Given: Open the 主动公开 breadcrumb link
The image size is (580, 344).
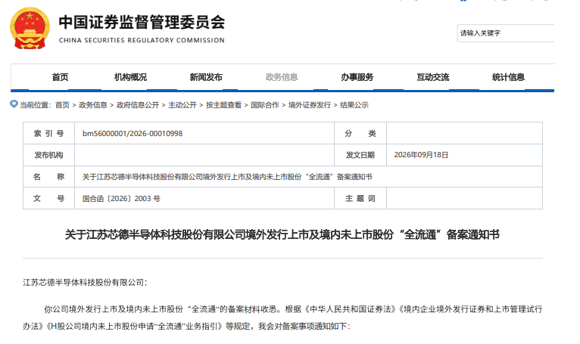Looking at the screenshot, I should (182, 105).
